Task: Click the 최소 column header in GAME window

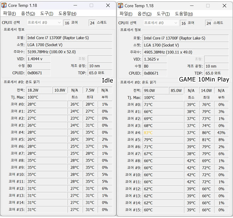Action: click(191, 97)
